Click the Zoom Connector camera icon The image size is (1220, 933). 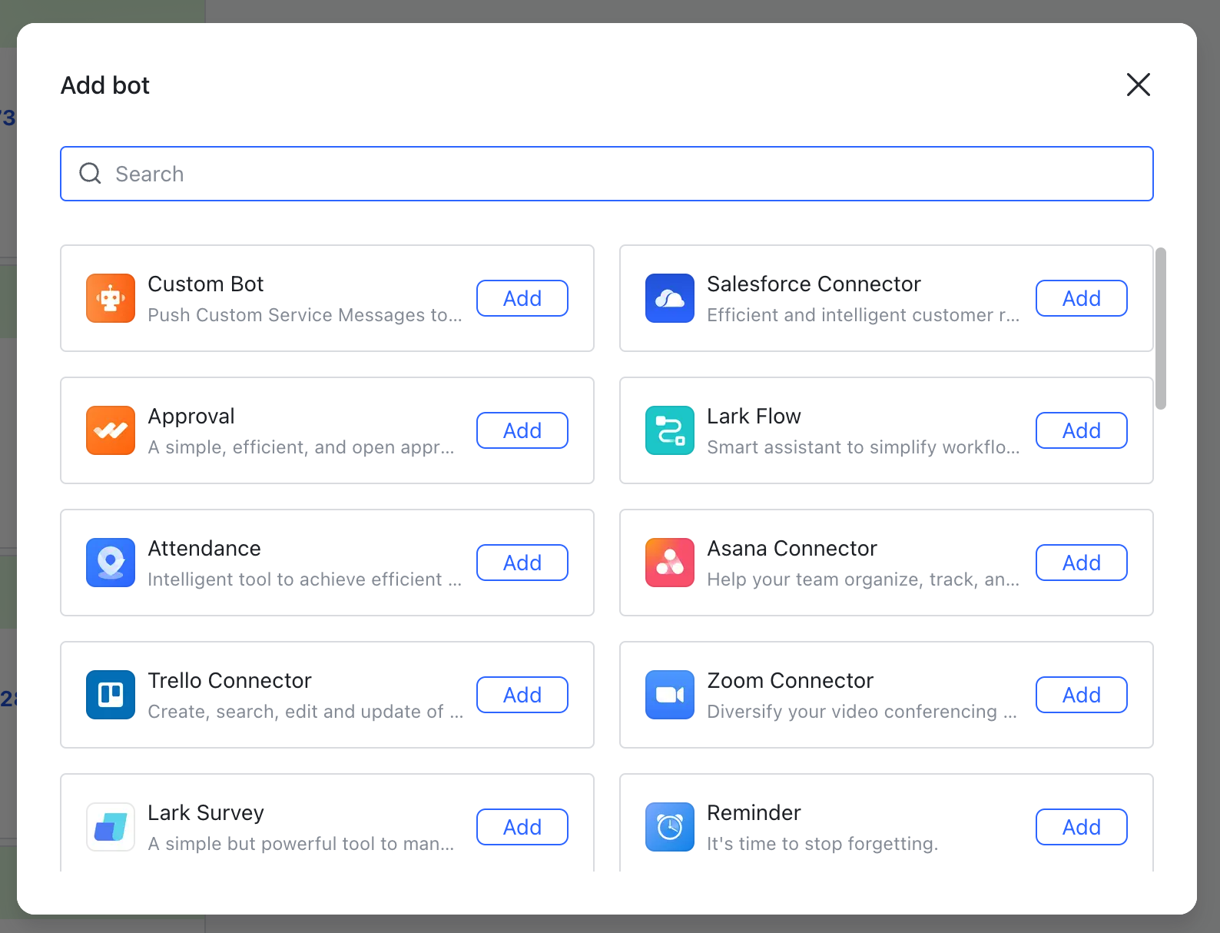(x=670, y=695)
